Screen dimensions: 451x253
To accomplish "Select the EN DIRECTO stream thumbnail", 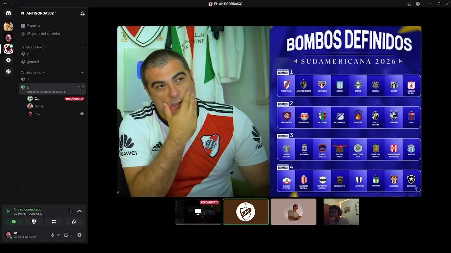I will 198,212.
